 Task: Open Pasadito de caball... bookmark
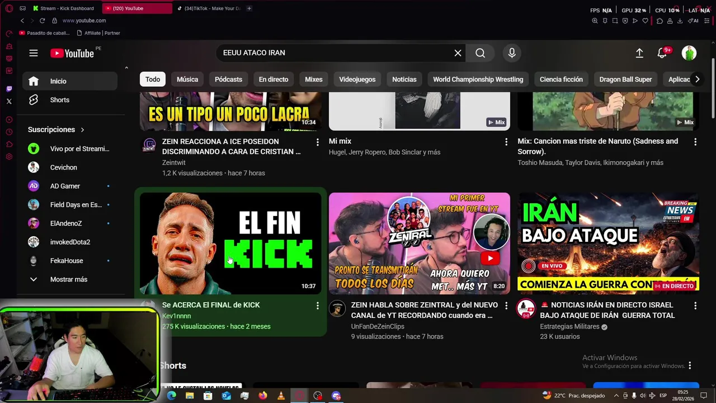pyautogui.click(x=45, y=33)
